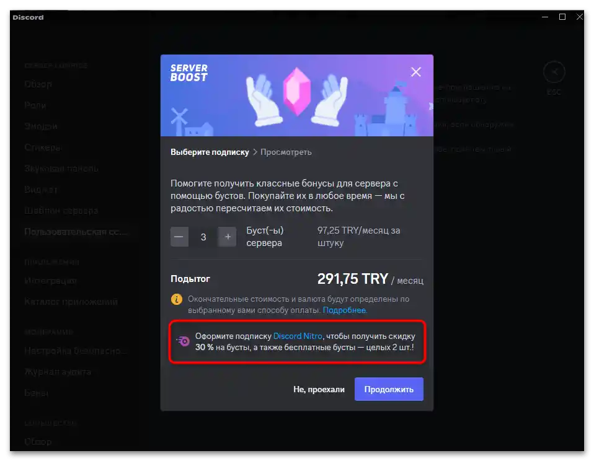Open Шаблон сервера in the settings sidebar
Viewport: 594px width, 461px height.
(x=61, y=211)
